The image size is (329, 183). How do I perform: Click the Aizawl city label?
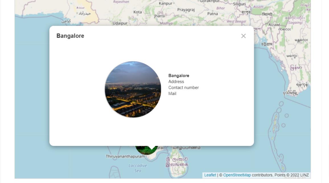[274, 25]
